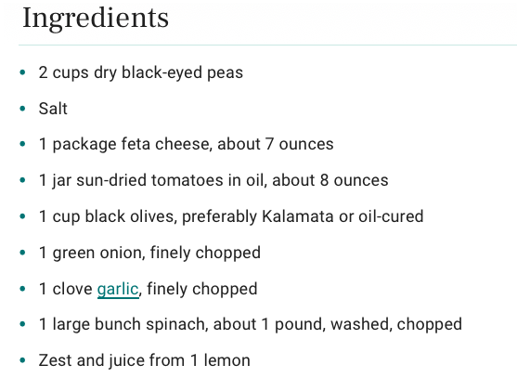Click the bullet next to feta cheese
517x391 pixels.
coord(23,144)
